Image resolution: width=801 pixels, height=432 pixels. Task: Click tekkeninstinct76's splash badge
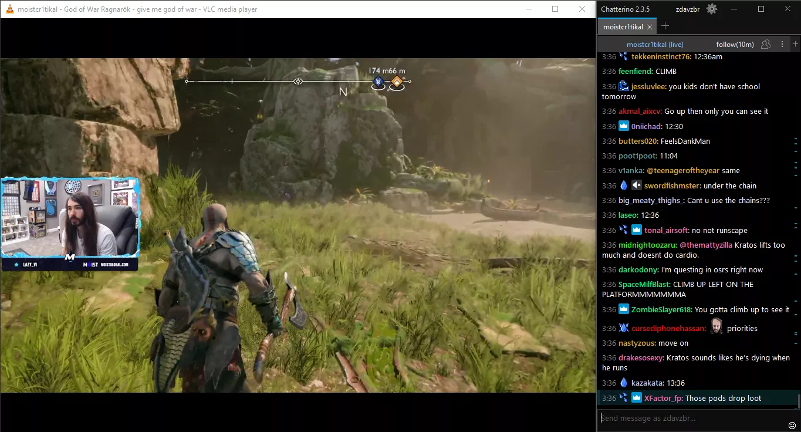coord(623,56)
